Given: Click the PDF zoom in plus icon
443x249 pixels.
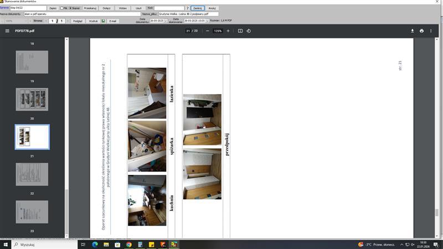Looking at the screenshot, I should pyautogui.click(x=228, y=31).
